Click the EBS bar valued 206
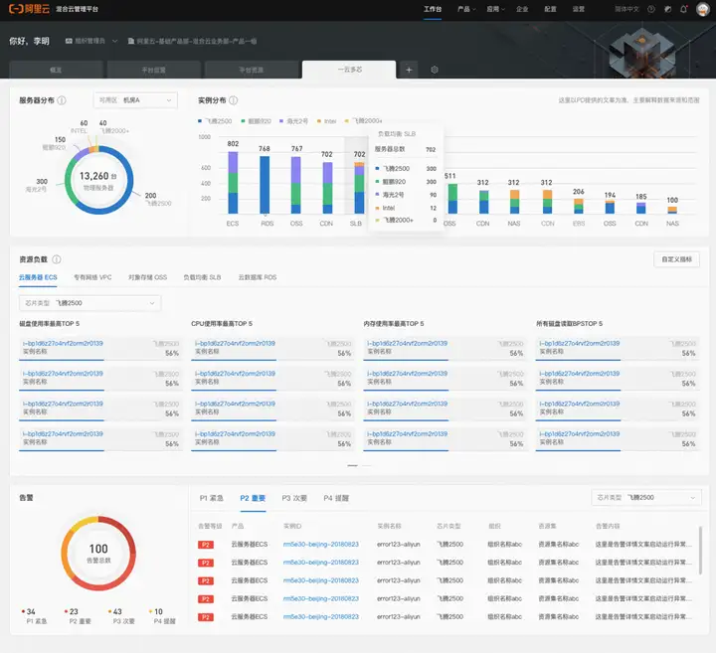The height and width of the screenshot is (653, 716). click(x=579, y=207)
